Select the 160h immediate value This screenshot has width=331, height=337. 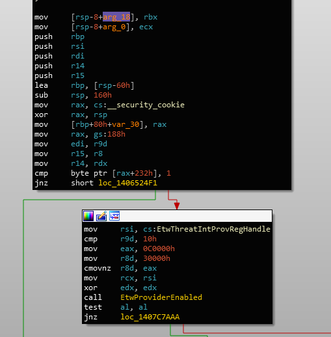point(103,95)
